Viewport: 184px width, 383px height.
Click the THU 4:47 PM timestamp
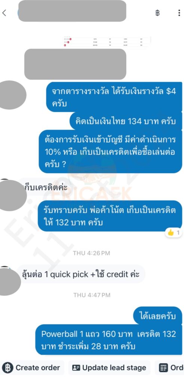92,295
